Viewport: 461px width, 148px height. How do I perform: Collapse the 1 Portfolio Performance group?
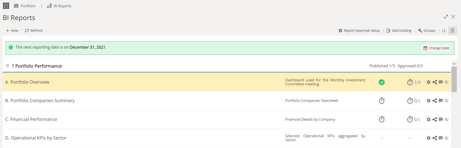click(x=8, y=66)
